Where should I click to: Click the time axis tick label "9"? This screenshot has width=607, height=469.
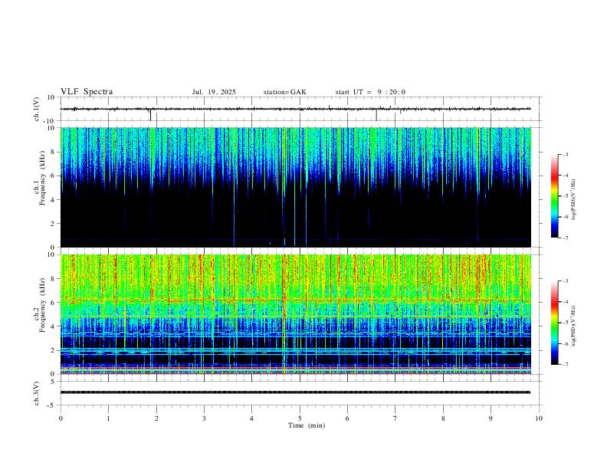pos(491,418)
